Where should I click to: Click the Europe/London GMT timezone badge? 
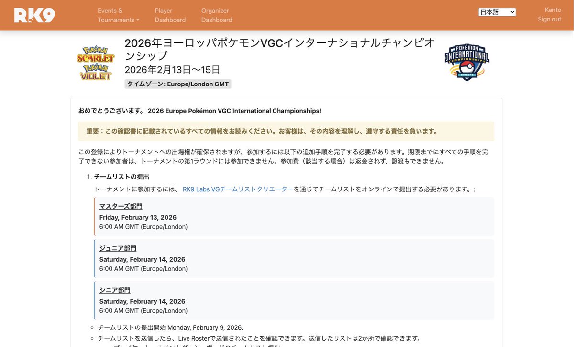tap(177, 84)
